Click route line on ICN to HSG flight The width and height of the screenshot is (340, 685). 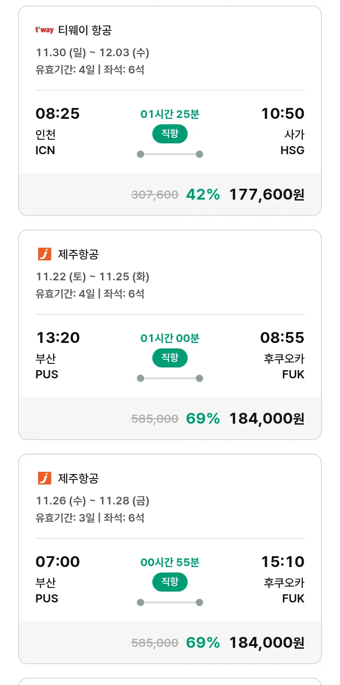click(x=170, y=154)
